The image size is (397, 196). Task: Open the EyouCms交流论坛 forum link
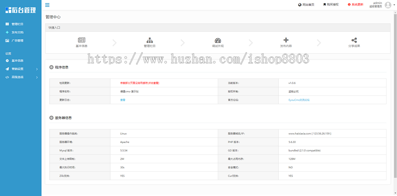pos(299,100)
